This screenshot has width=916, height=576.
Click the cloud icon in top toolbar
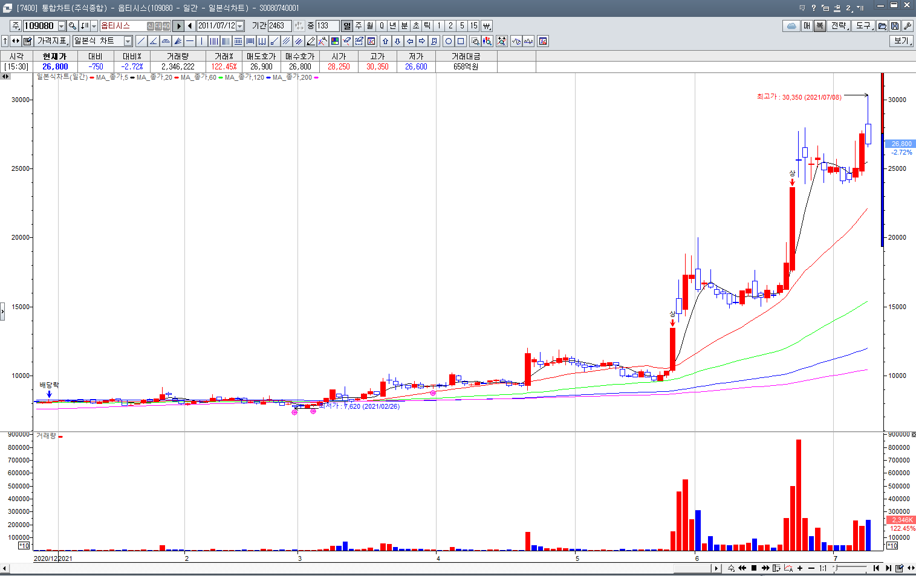click(x=791, y=26)
